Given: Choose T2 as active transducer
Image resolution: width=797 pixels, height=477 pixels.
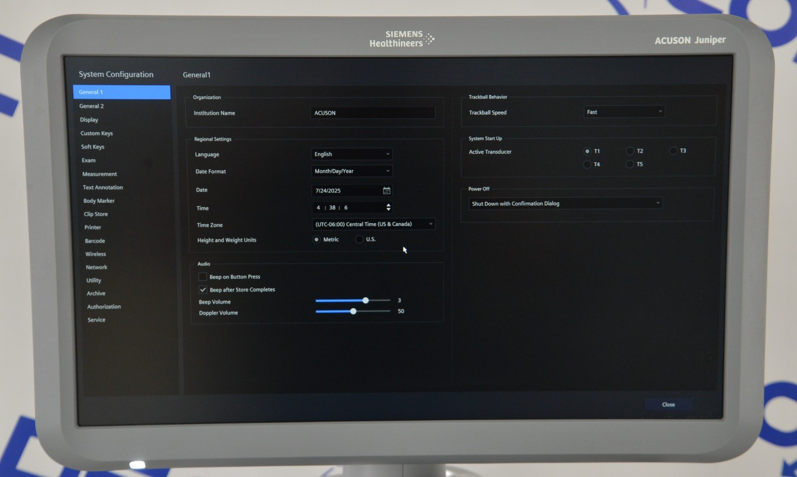Looking at the screenshot, I should click(630, 151).
